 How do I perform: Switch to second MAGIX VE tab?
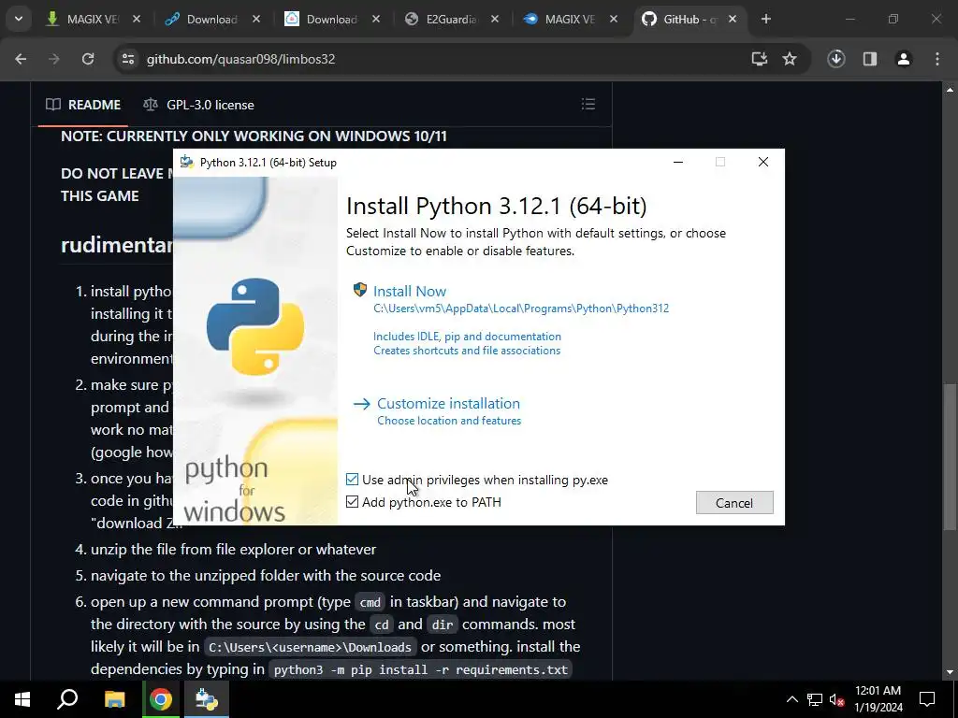coord(570,19)
